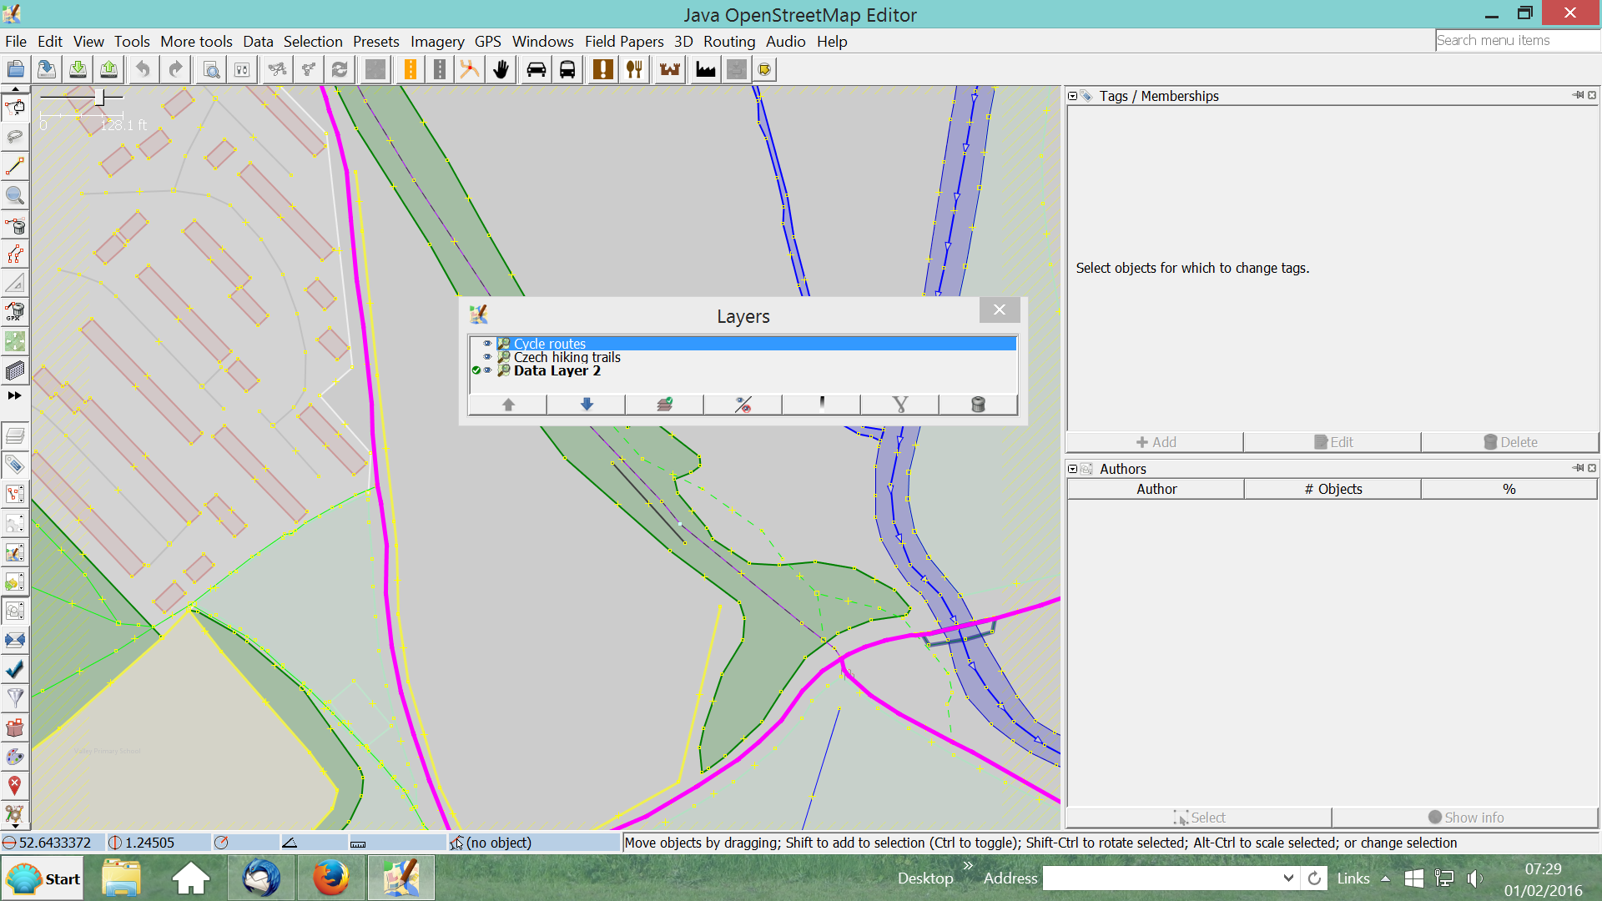Click the activate layer button in Layers
Viewport: 1602px width, 901px height.
(664, 405)
